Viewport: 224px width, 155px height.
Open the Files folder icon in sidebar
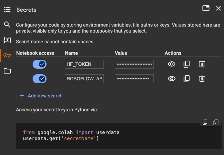click(x=7, y=71)
